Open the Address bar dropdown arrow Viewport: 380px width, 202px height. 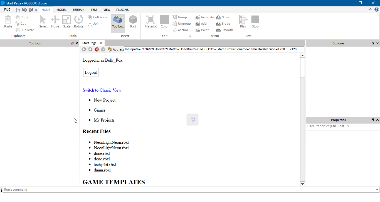(302, 49)
